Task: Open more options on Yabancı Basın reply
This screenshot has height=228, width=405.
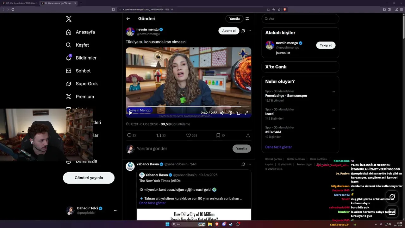Action: click(x=249, y=164)
